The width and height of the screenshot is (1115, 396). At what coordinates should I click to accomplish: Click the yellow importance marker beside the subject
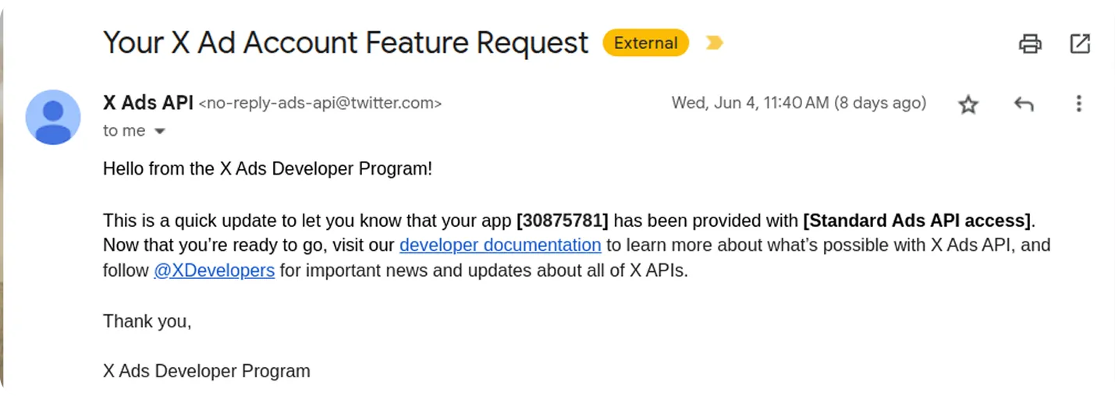point(714,43)
